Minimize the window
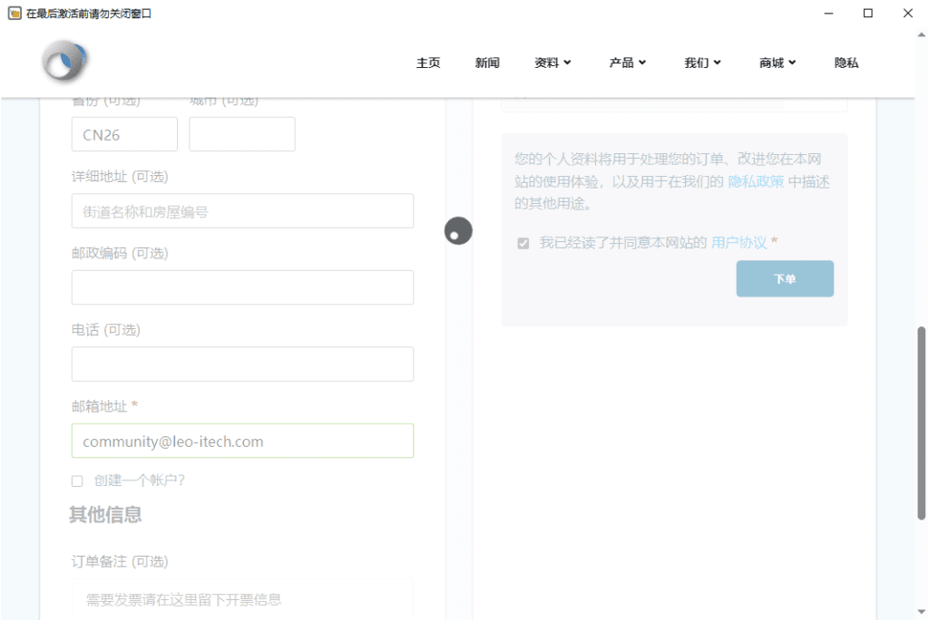This screenshot has width=929, height=621. (x=827, y=14)
